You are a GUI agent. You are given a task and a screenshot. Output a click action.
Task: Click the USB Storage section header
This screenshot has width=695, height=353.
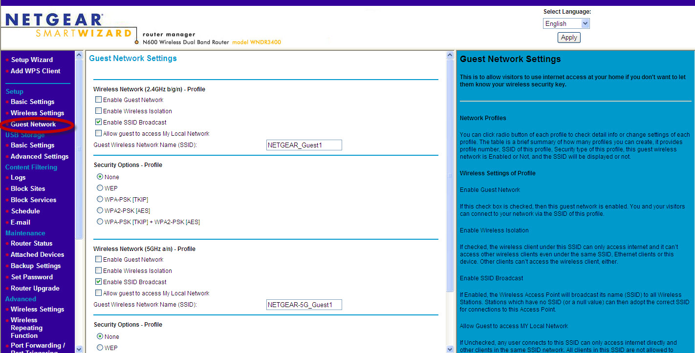point(25,135)
